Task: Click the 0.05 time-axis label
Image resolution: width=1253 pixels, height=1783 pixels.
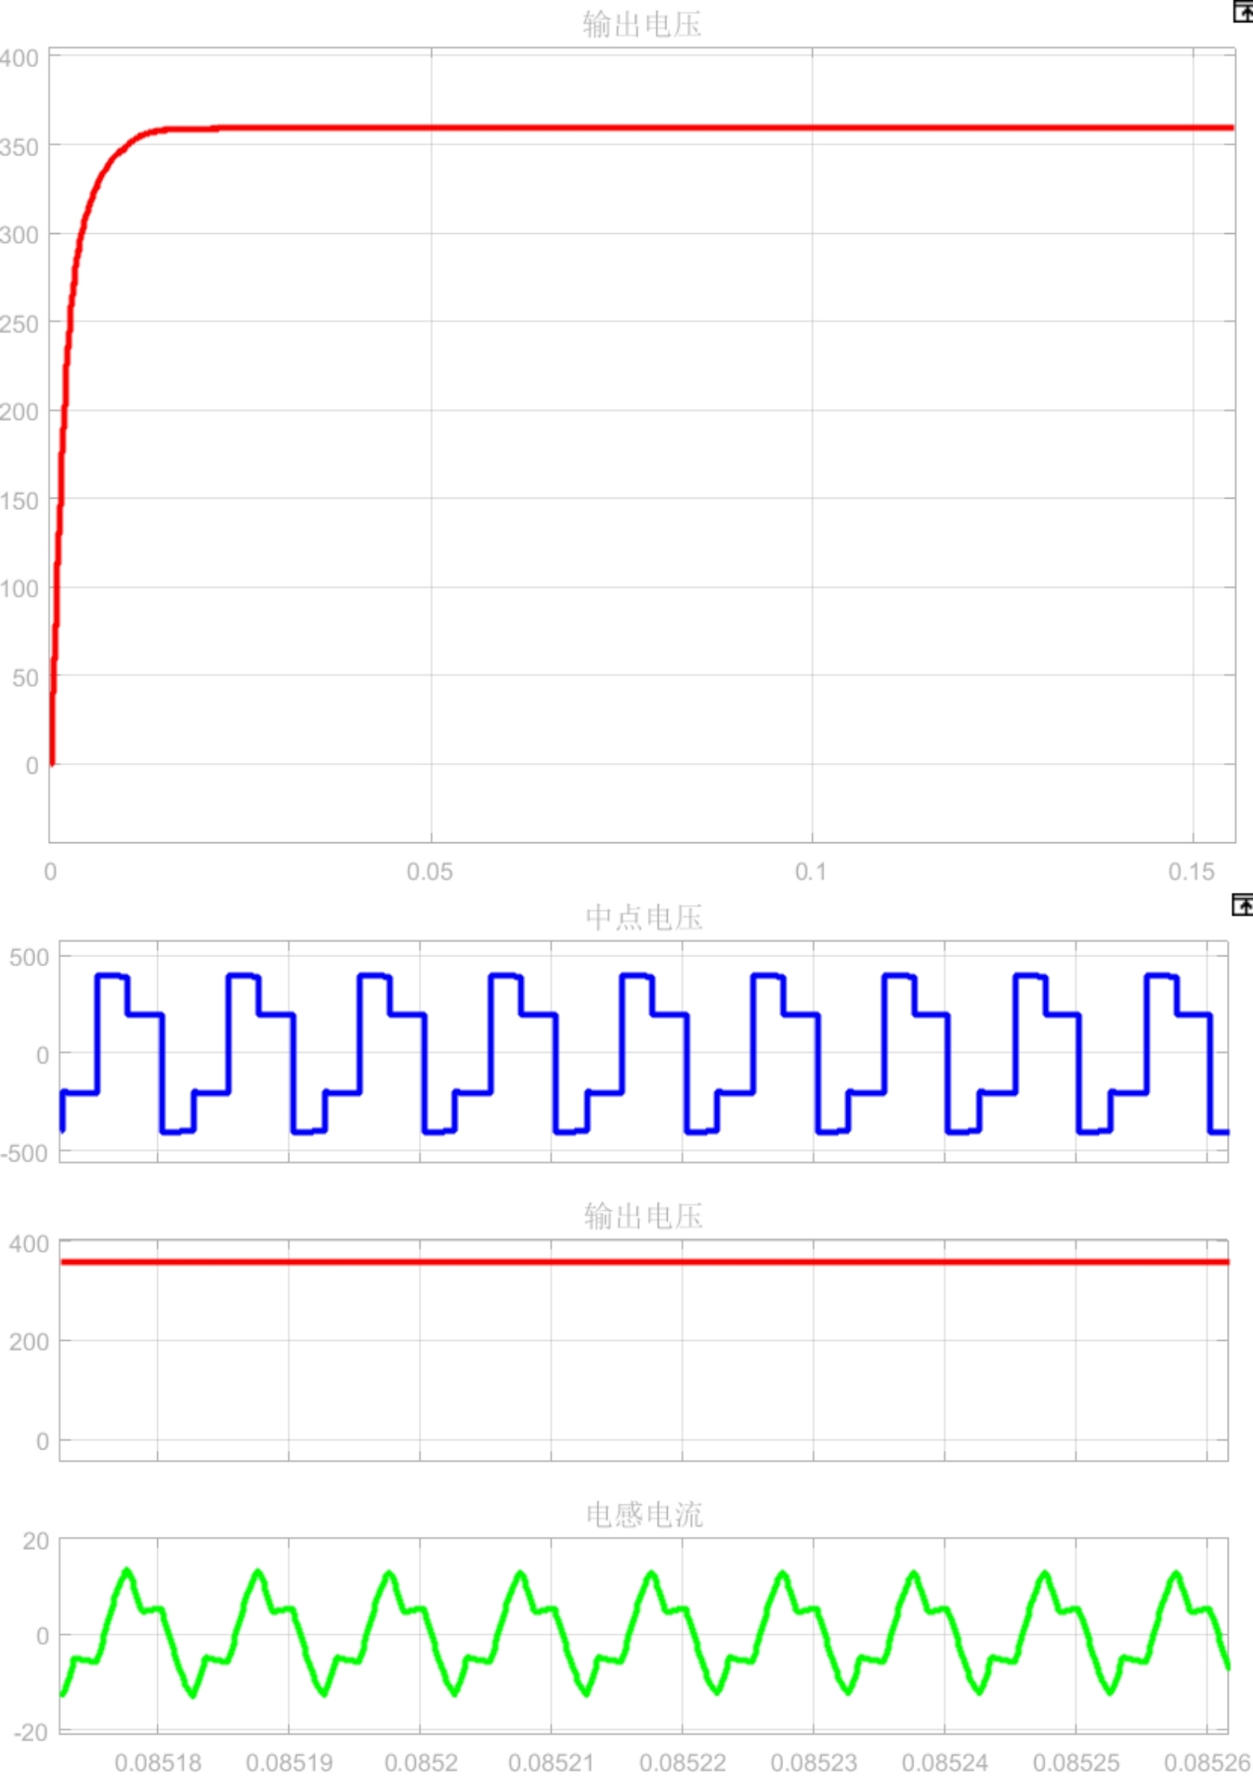Action: (x=430, y=872)
